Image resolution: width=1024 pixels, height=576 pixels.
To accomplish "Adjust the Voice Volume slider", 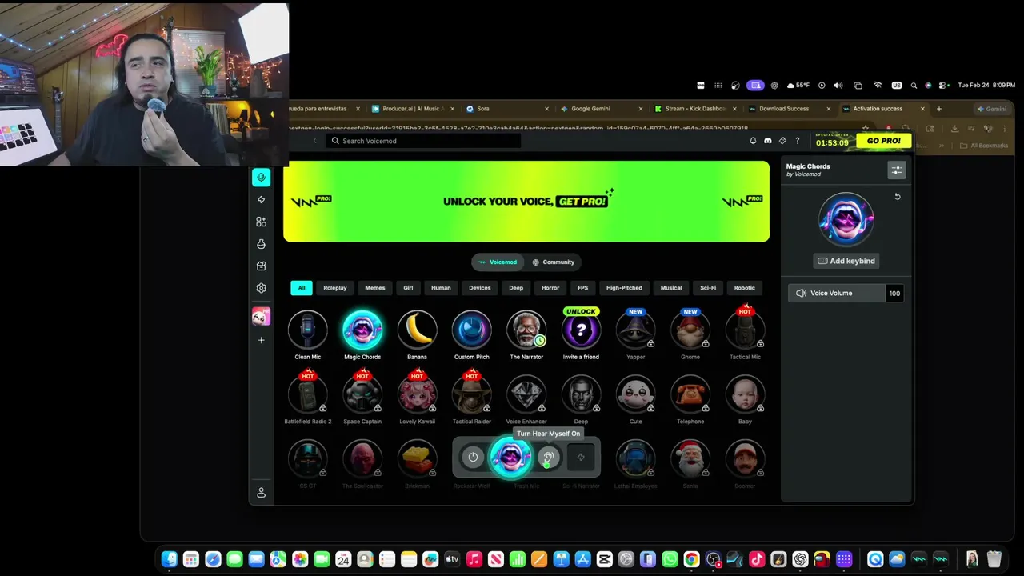I will pyautogui.click(x=836, y=293).
